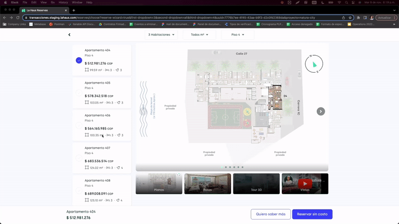
Task: Select the Apartamento 407 radio button
Action: (x=79, y=158)
